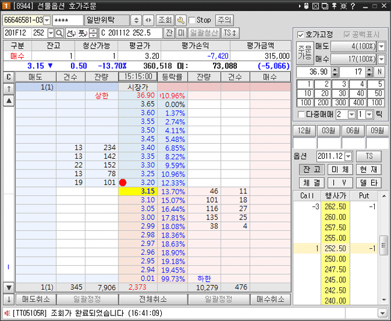The height and width of the screenshot is (321, 391).
Task: Click the asterisk icon in the title bar
Action: [x=343, y=6]
